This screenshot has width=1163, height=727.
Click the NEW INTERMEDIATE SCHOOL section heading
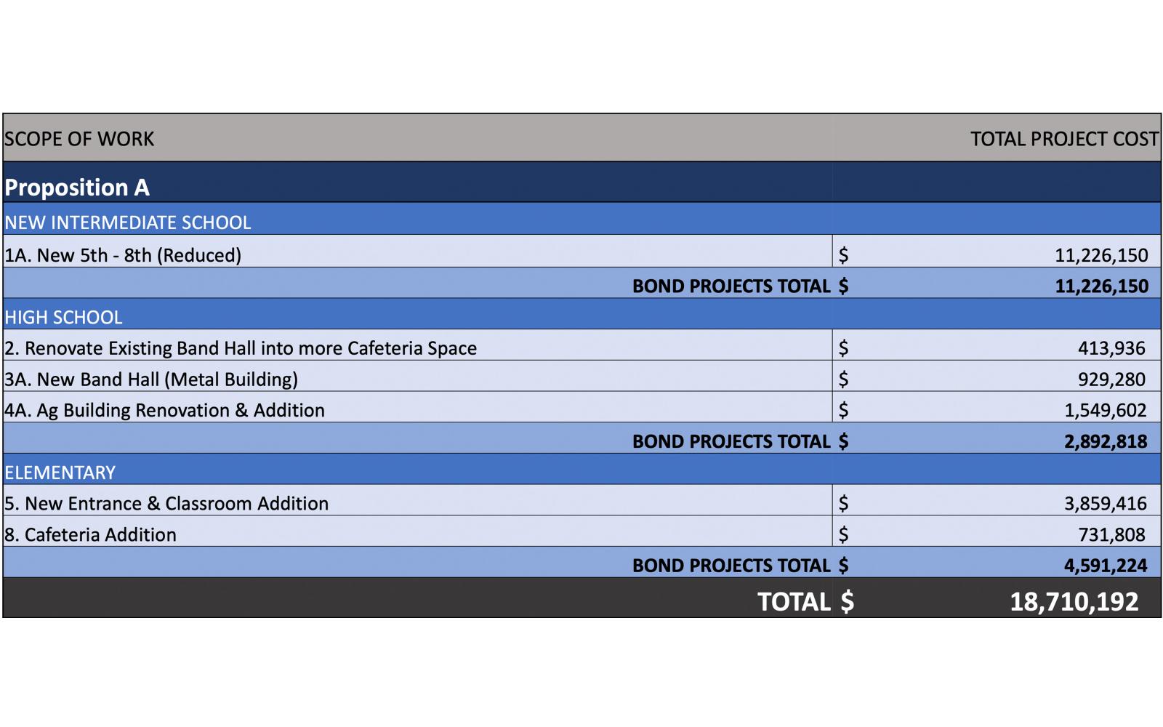(128, 222)
